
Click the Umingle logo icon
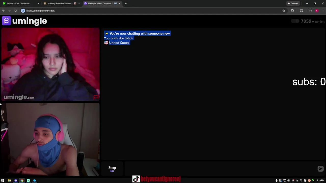click(6, 21)
